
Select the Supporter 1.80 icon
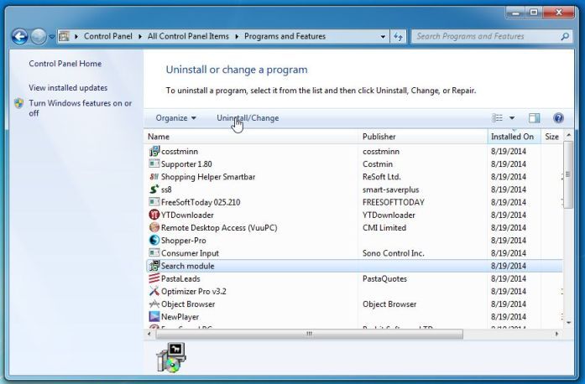pyautogui.click(x=154, y=163)
